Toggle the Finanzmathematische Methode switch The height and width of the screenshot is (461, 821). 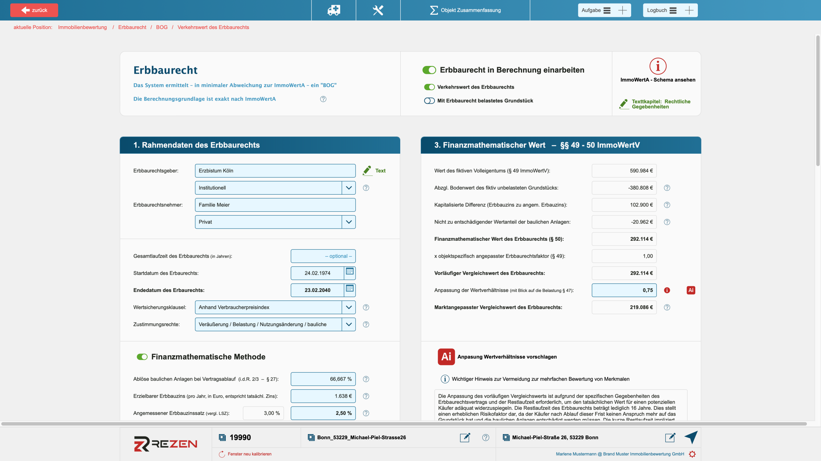click(142, 357)
